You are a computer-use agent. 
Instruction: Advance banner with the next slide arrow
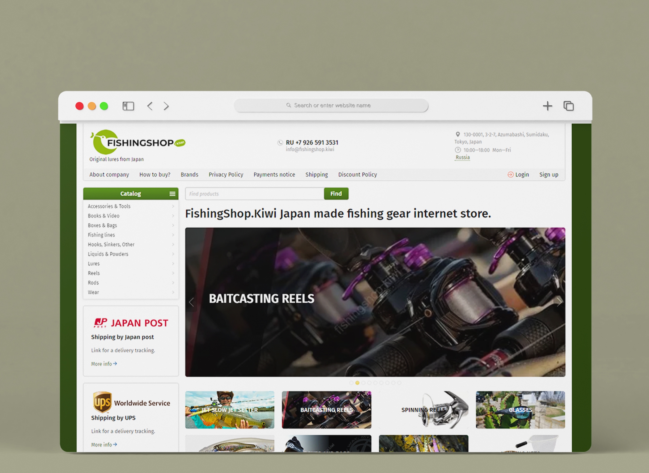pyautogui.click(x=559, y=302)
